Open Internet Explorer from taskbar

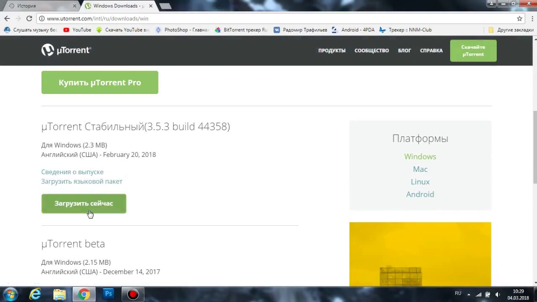pos(35,294)
